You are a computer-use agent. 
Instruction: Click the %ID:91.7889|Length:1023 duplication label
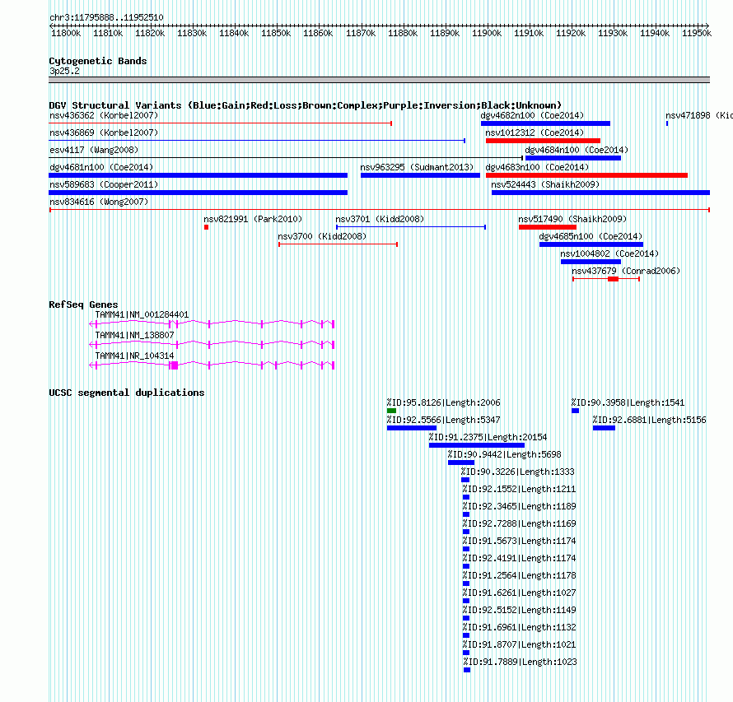(521, 662)
